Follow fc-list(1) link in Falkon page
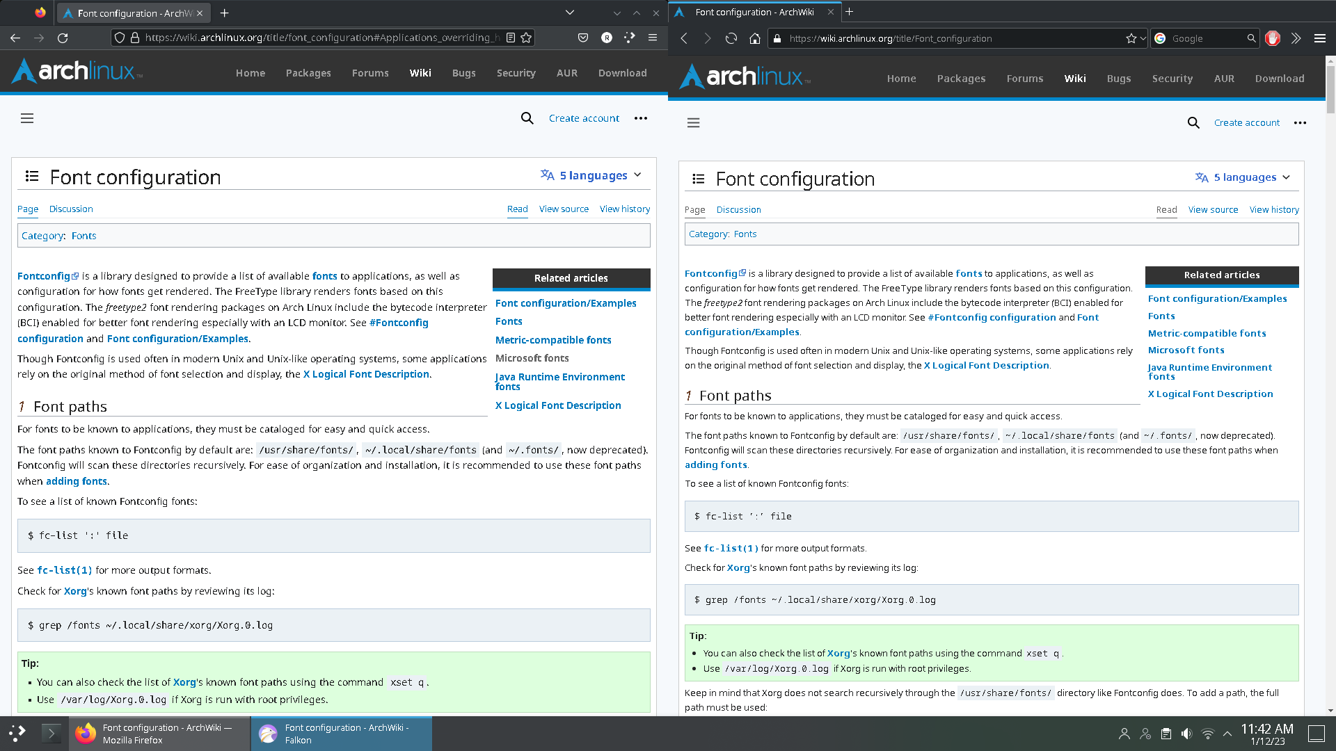Viewport: 1336px width, 751px height. tap(731, 548)
